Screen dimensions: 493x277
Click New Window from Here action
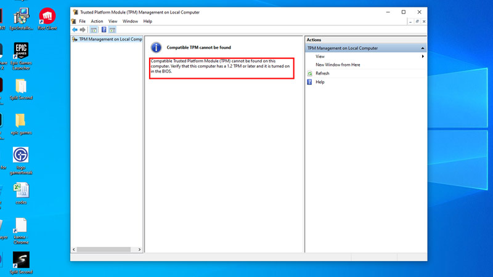coord(338,65)
